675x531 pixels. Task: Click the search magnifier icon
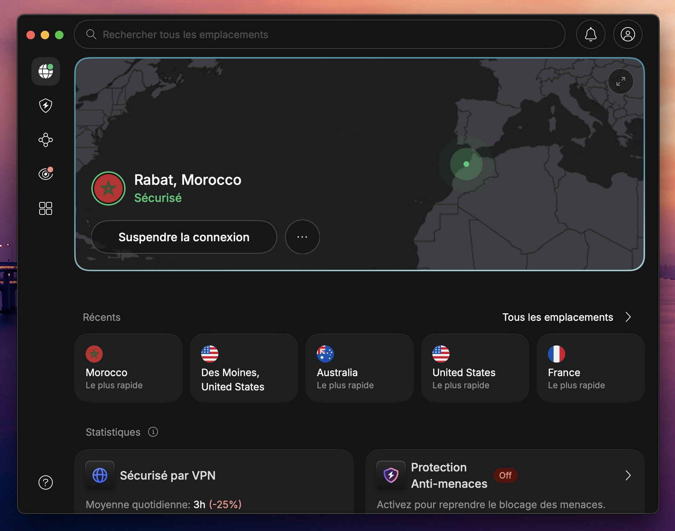click(x=91, y=34)
